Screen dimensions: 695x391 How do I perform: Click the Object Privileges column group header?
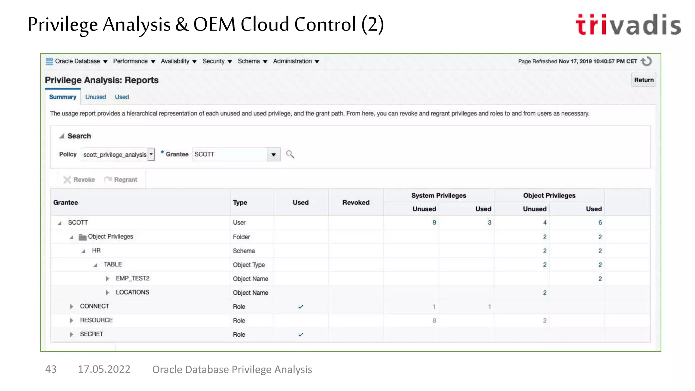pos(549,195)
